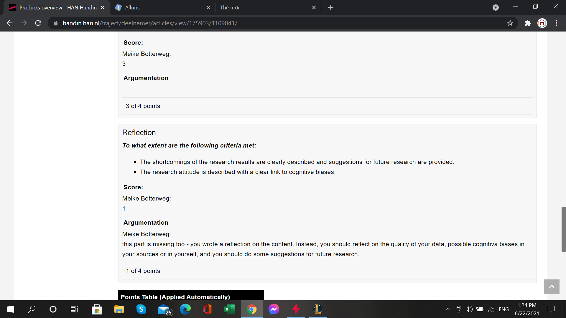The height and width of the screenshot is (318, 566).
Task: Click the research attitude cognitive biases criterion
Action: [238, 172]
